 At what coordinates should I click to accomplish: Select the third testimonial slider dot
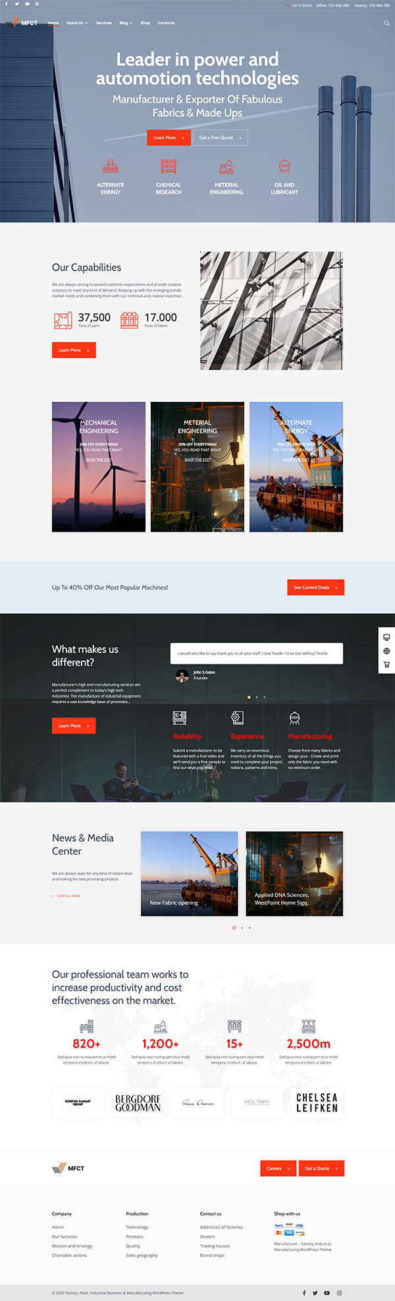265,697
